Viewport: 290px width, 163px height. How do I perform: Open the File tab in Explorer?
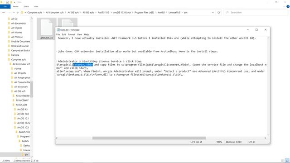point(5,6)
